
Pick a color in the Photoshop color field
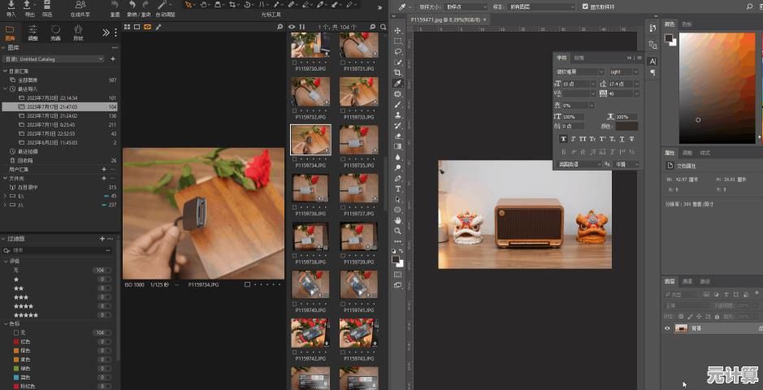click(x=717, y=88)
